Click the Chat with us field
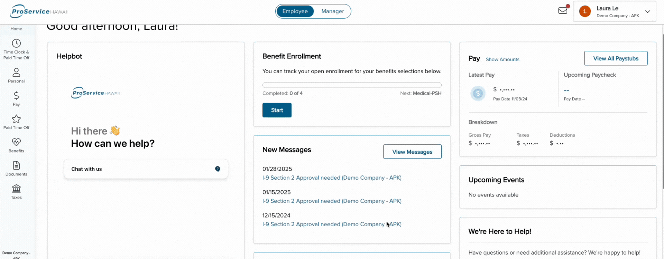 point(146,169)
